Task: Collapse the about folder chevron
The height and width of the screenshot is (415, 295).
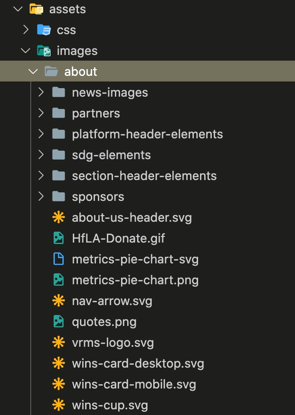Action: 33,72
